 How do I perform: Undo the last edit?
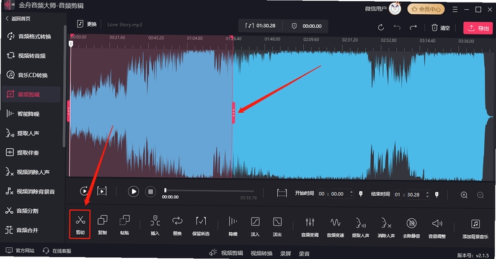[x=397, y=27]
